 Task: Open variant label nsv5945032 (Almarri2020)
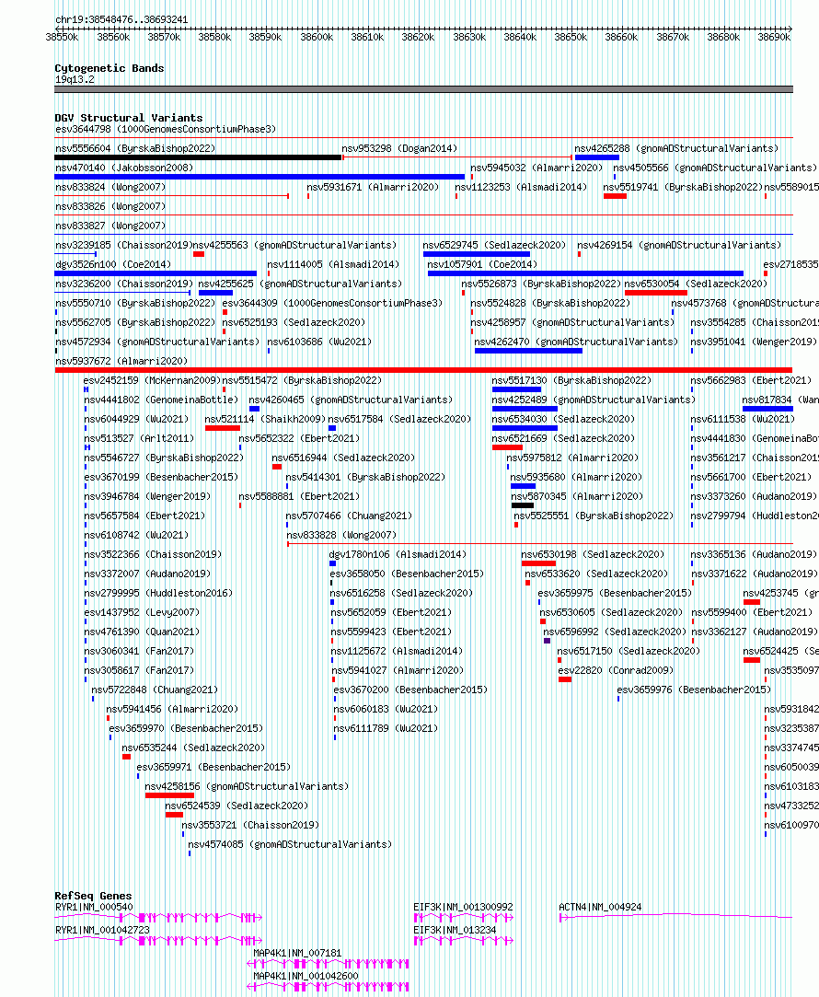(536, 168)
